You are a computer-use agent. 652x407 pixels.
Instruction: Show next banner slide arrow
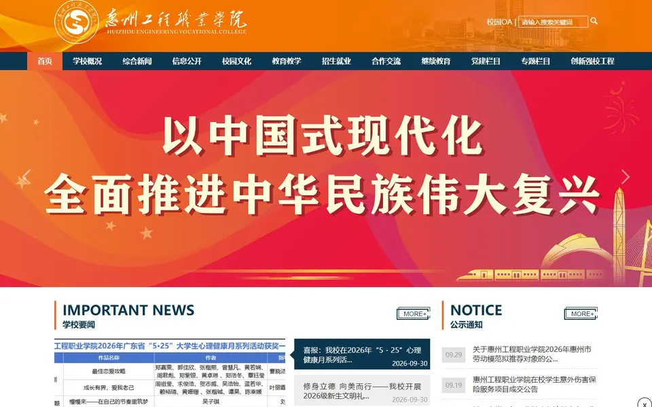pyautogui.click(x=626, y=177)
